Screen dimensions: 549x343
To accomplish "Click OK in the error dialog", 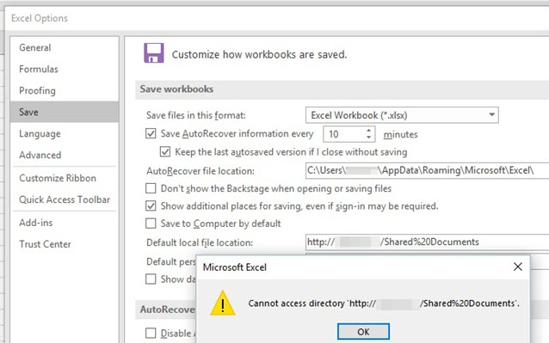I will pyautogui.click(x=363, y=332).
